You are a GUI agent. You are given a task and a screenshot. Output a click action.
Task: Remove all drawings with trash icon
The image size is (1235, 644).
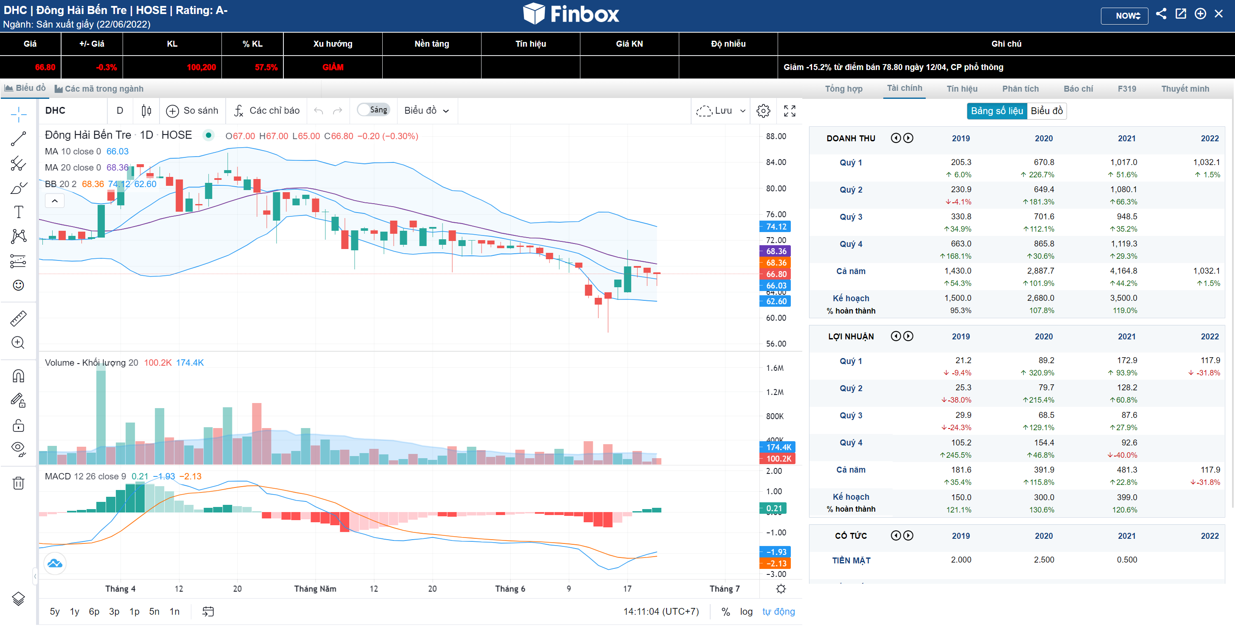click(x=18, y=483)
